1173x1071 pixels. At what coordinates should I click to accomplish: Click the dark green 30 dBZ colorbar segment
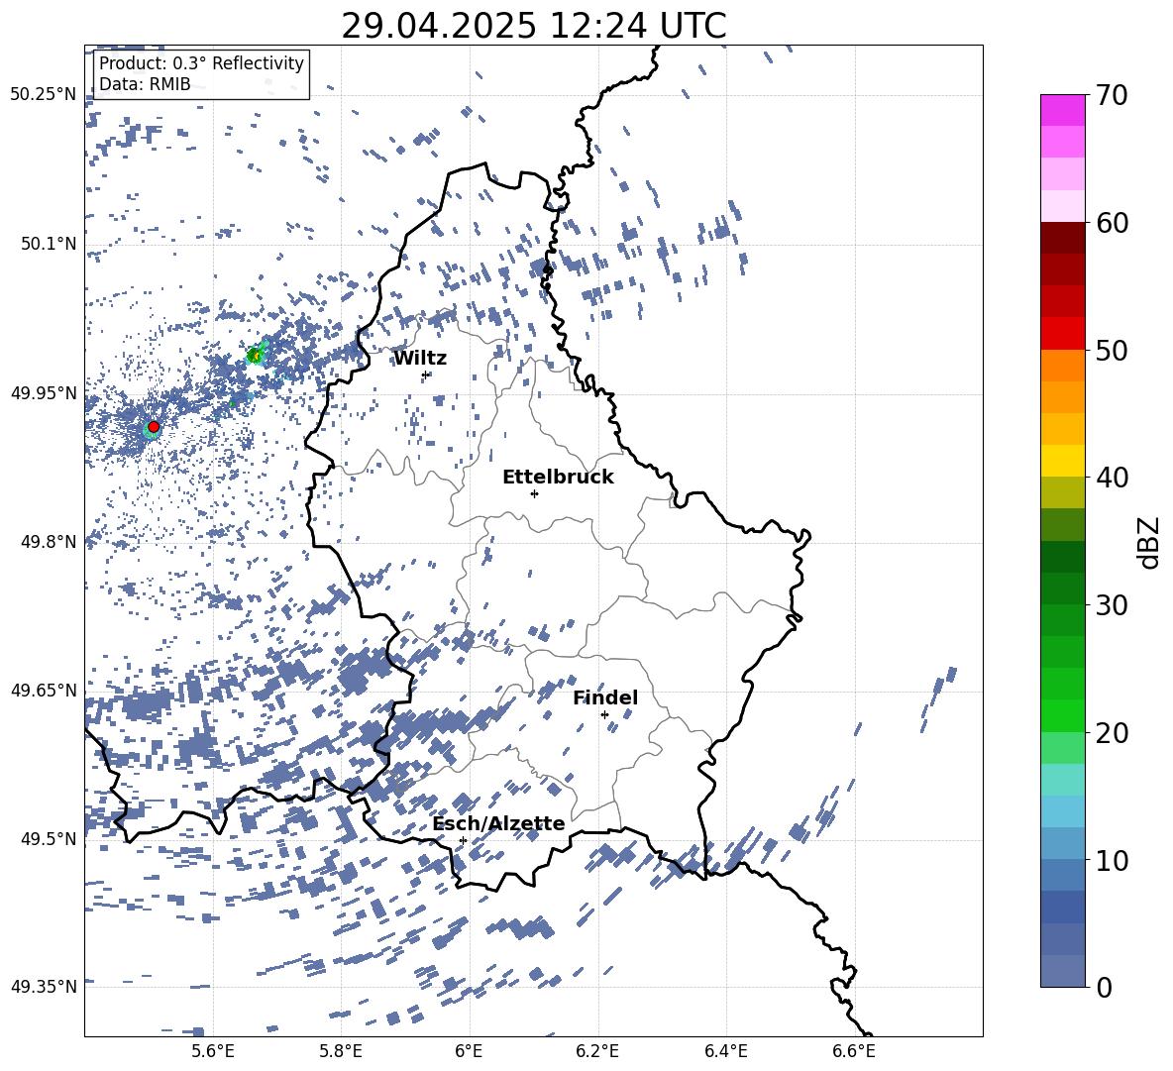[1062, 588]
